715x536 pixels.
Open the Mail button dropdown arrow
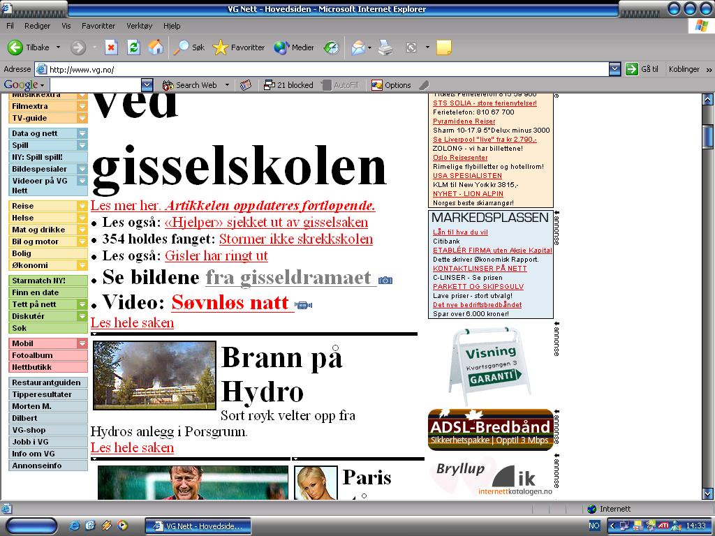click(x=369, y=47)
